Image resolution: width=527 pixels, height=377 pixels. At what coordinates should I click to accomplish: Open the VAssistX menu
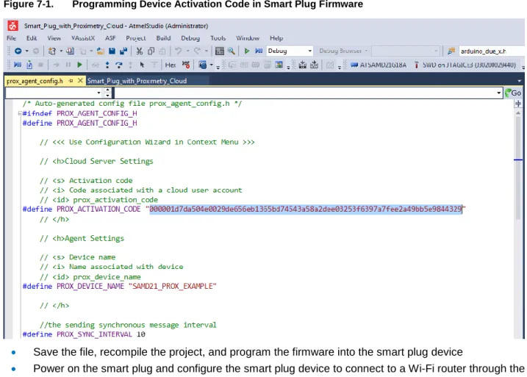coord(83,38)
